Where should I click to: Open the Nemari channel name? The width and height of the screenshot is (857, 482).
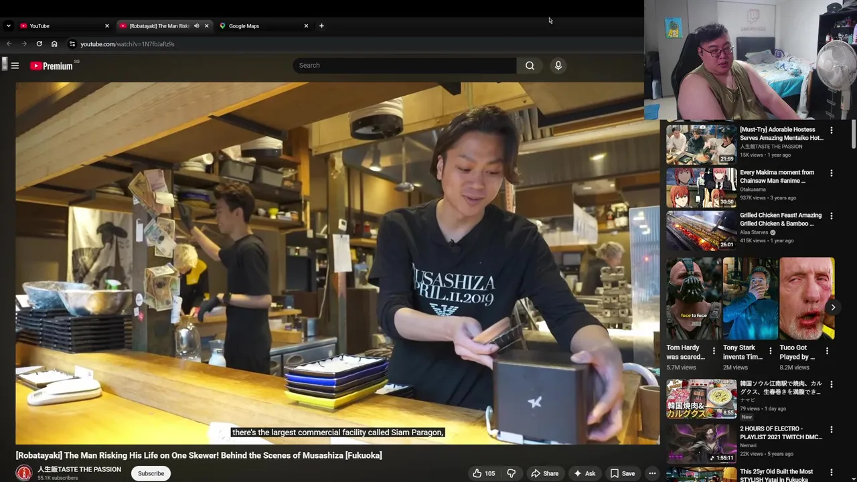[x=748, y=445]
